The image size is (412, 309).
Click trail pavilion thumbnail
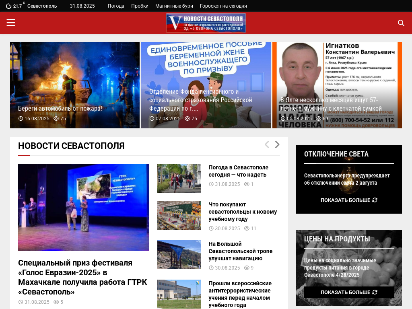(x=179, y=255)
